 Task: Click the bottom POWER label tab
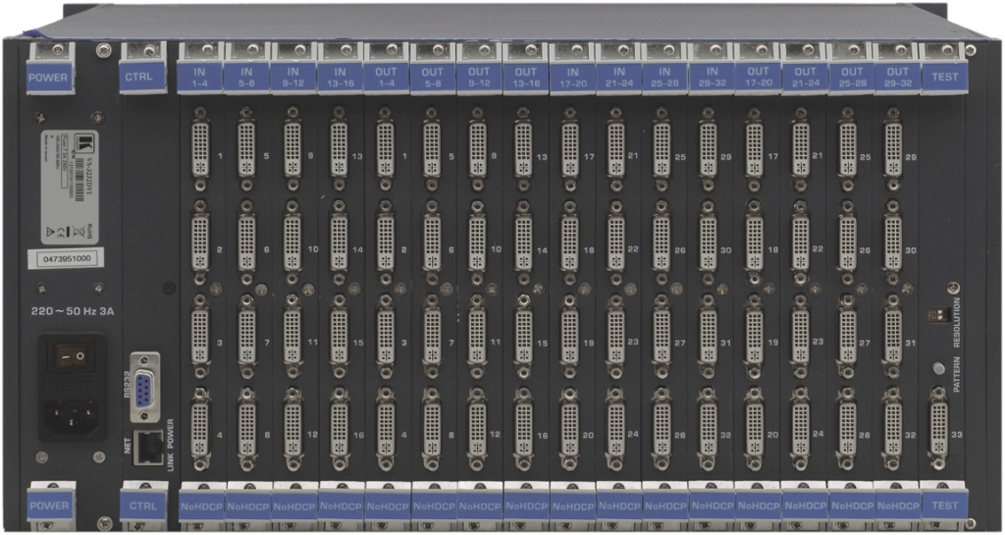click(48, 507)
